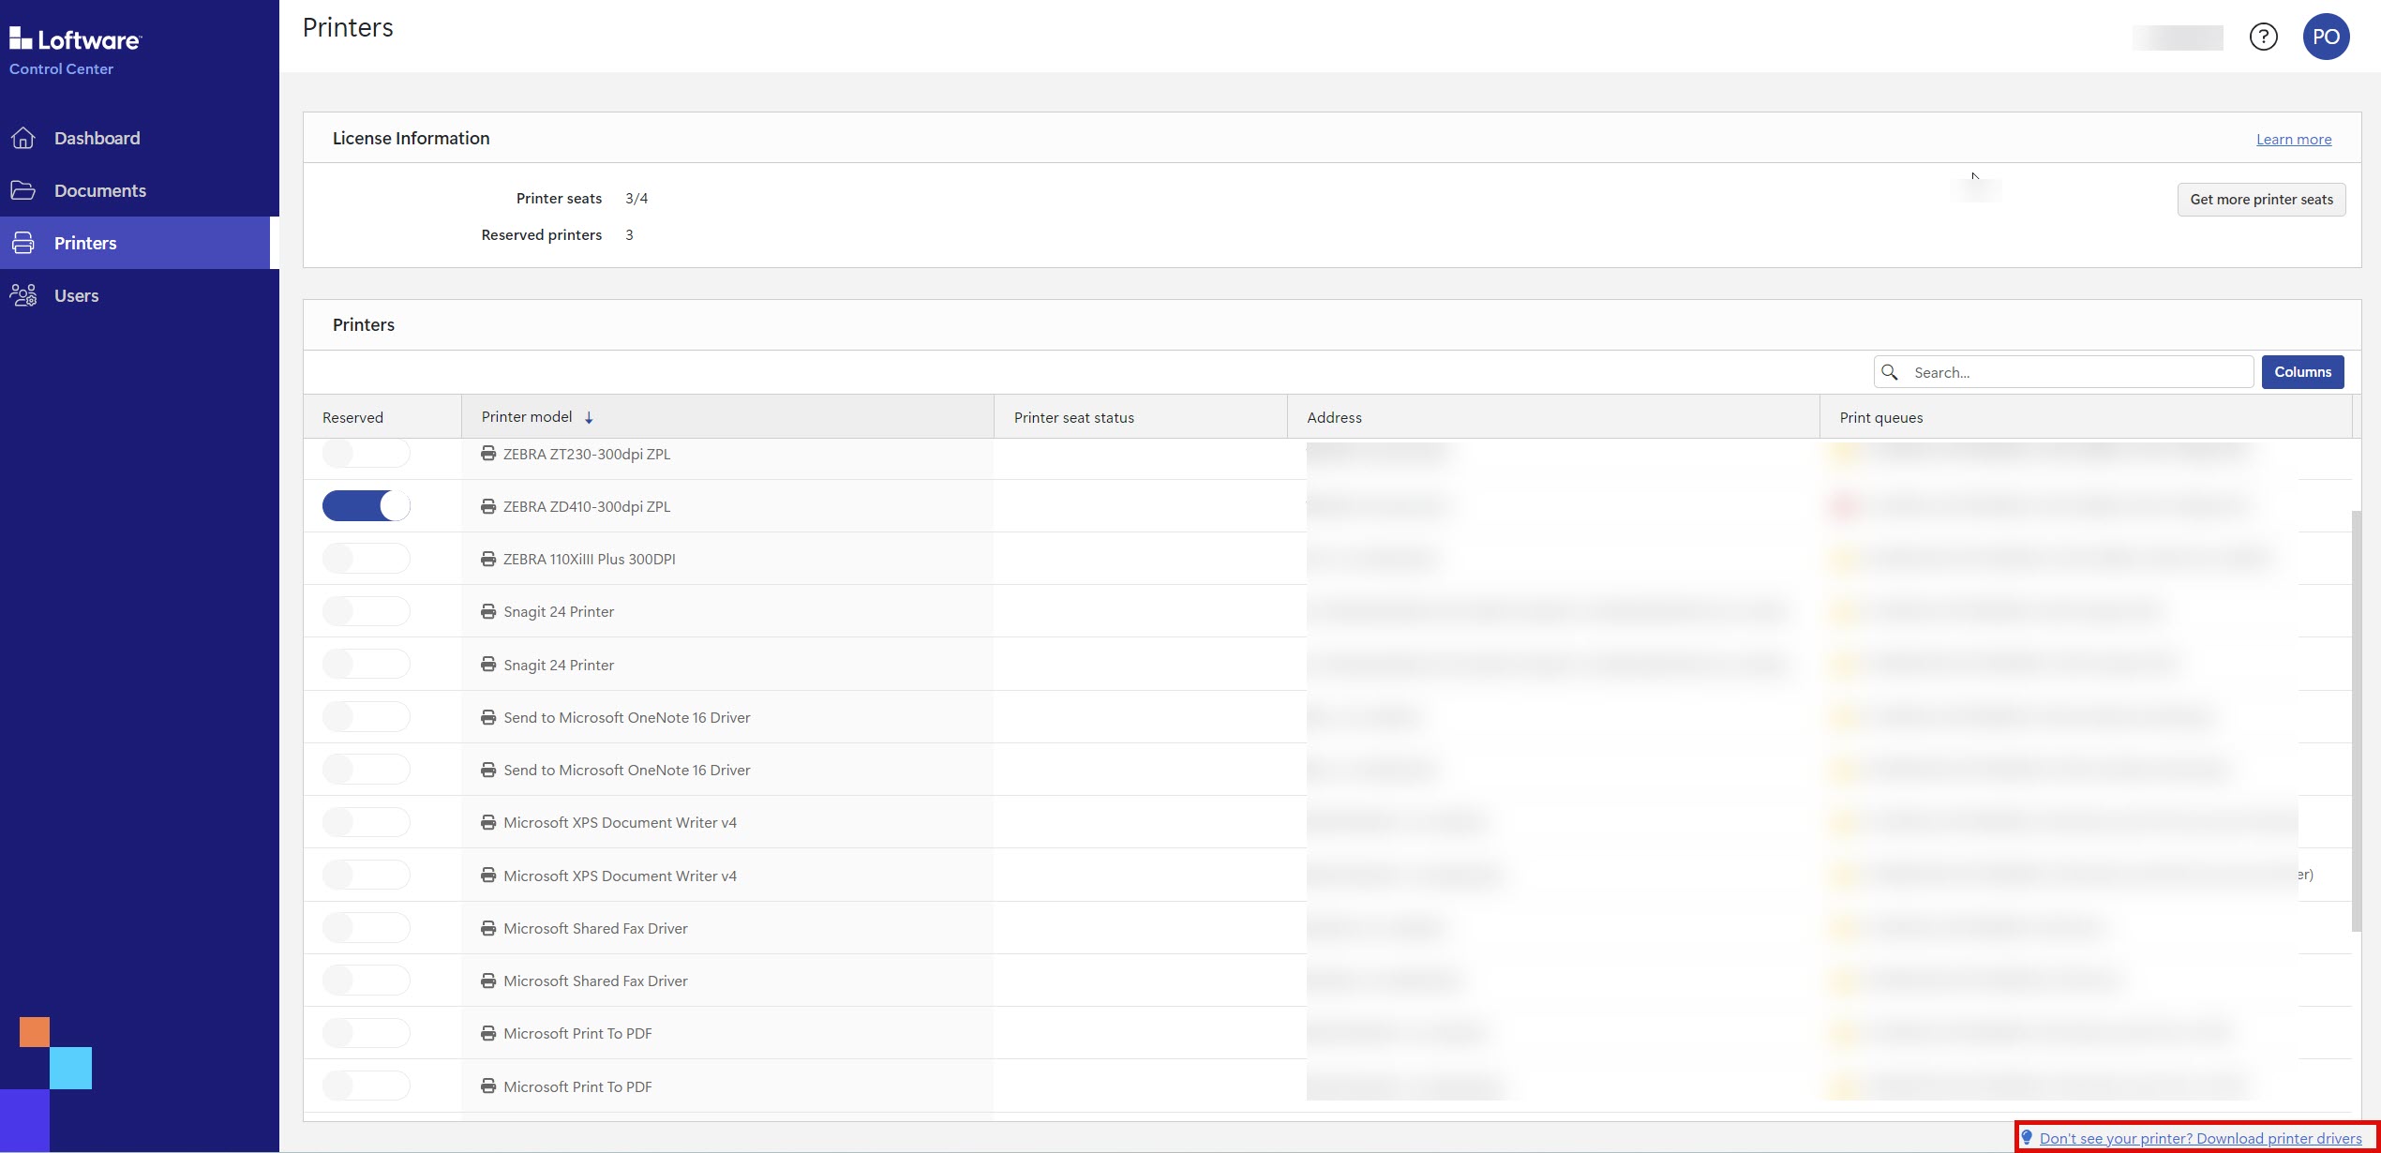Click the Loftware logo
Viewport: 2381px width, 1153px height.
click(75, 38)
